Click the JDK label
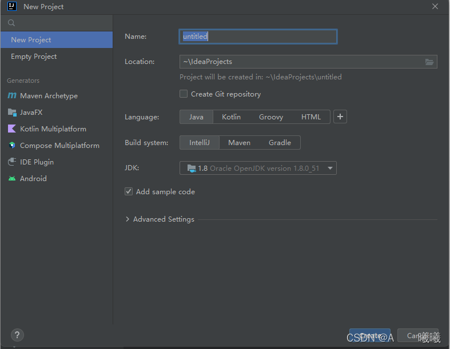450x349 pixels. [132, 167]
